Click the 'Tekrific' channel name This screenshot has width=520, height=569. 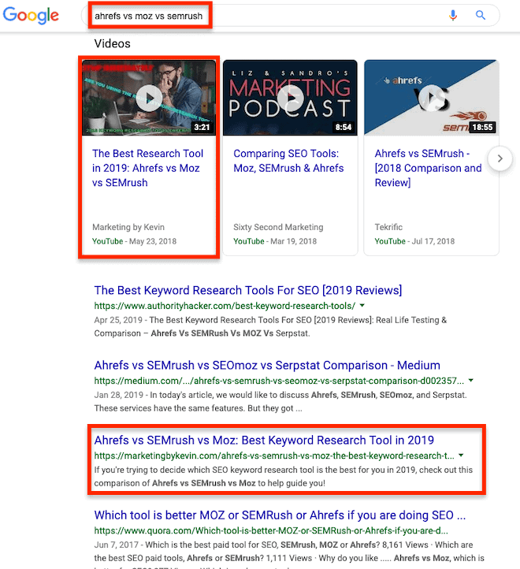[388, 227]
